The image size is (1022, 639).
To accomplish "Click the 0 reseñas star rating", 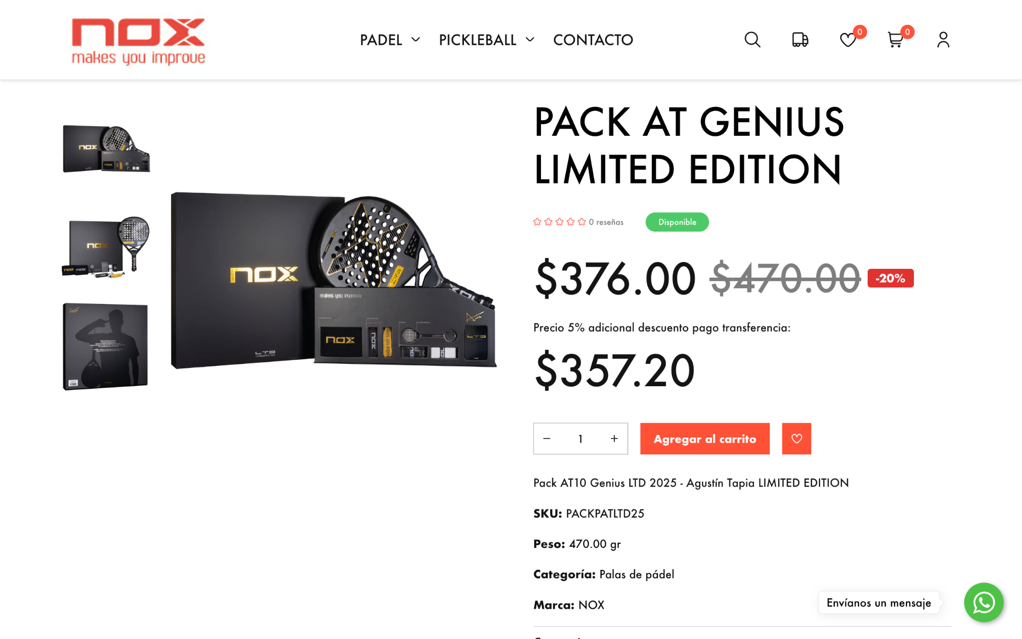I will (578, 222).
